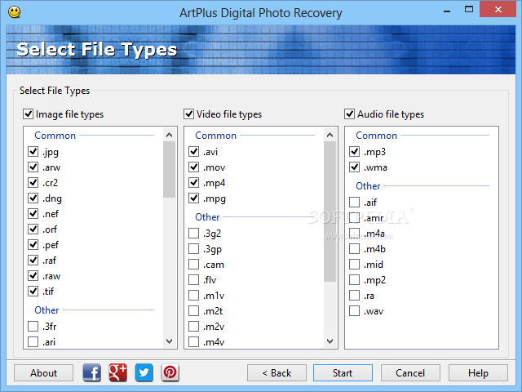Minimize the ArtPlus window
Image resolution: width=522 pixels, height=392 pixels.
pyautogui.click(x=447, y=11)
